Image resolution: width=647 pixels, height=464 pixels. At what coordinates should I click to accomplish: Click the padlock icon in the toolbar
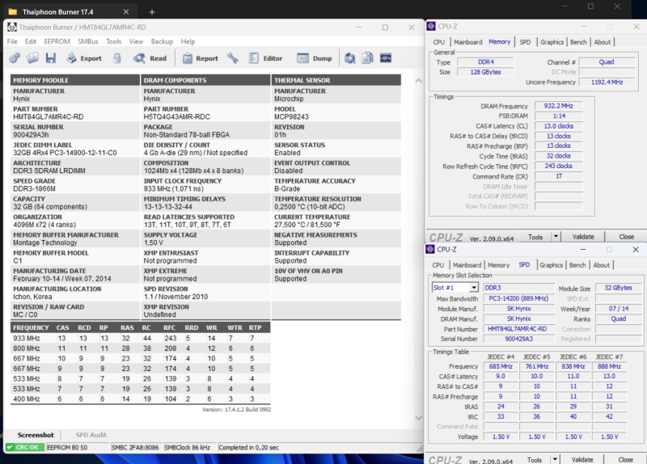[x=117, y=58]
